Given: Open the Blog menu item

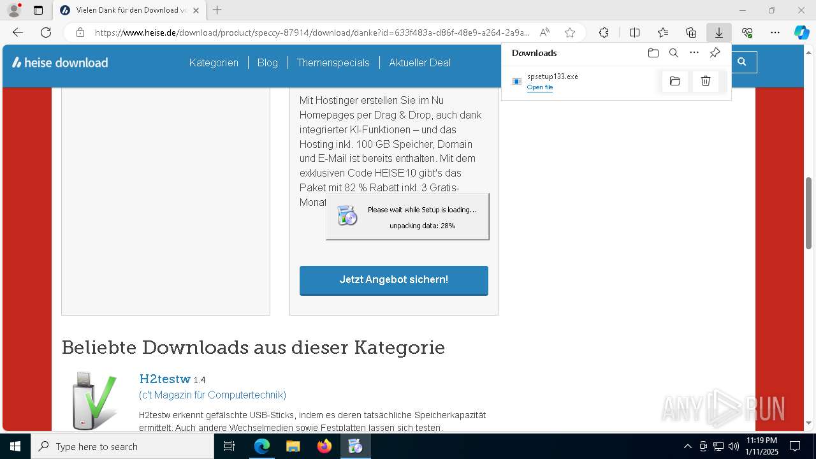Looking at the screenshot, I should tap(268, 62).
